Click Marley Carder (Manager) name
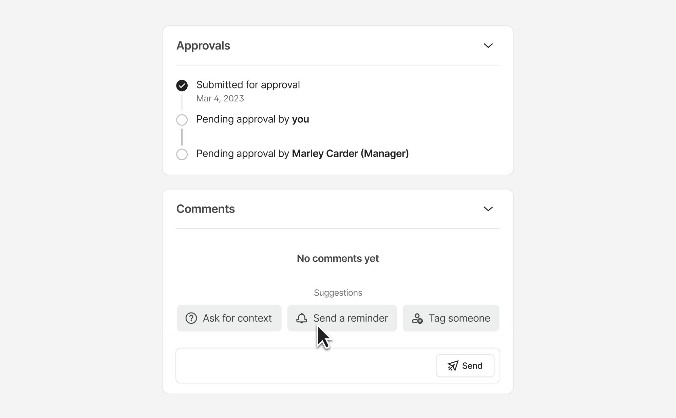Viewport: 676px width, 418px height. pos(350,154)
